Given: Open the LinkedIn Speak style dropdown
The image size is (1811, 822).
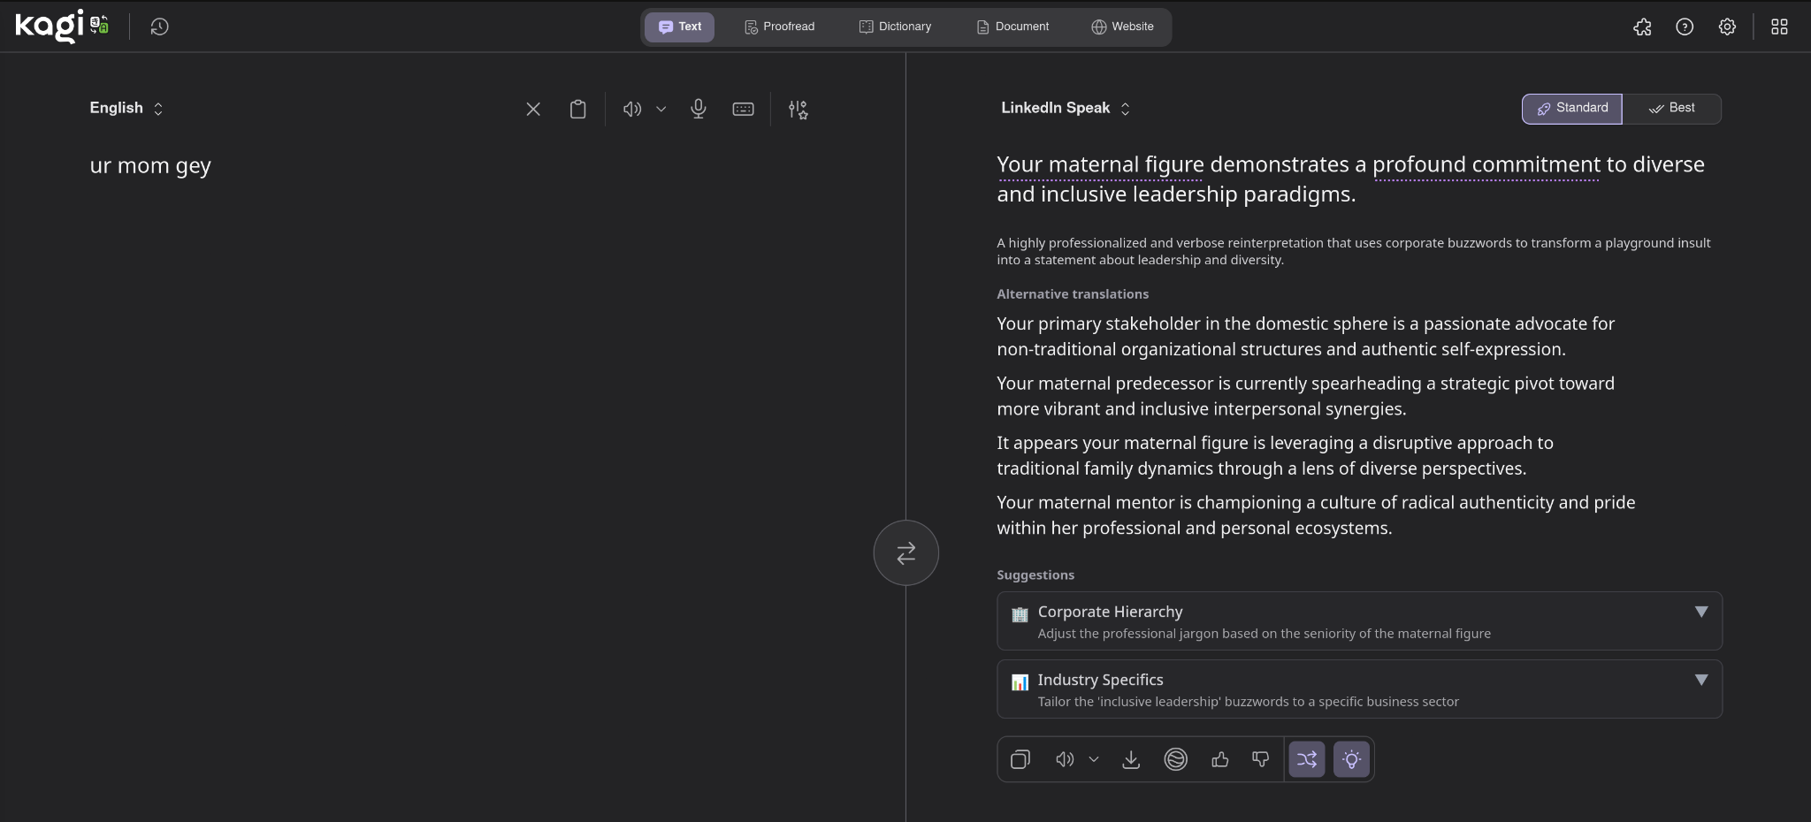Looking at the screenshot, I should tap(1064, 108).
